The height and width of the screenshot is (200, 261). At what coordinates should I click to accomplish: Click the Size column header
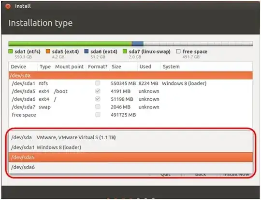[124, 67]
